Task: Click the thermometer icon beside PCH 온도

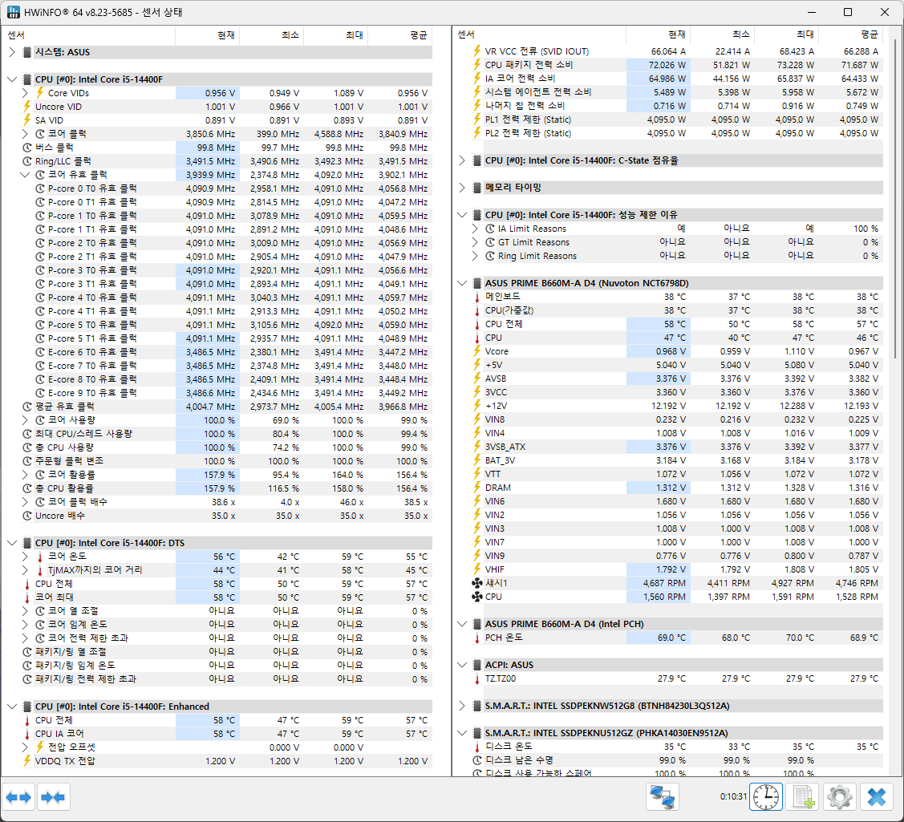Action: point(476,638)
